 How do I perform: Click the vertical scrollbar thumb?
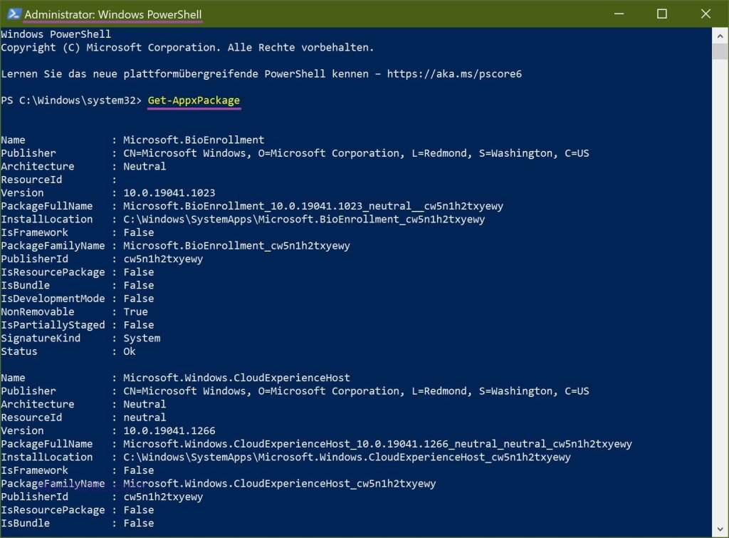[719, 51]
